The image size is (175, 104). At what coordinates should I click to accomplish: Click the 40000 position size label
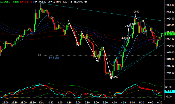pos(125,38)
